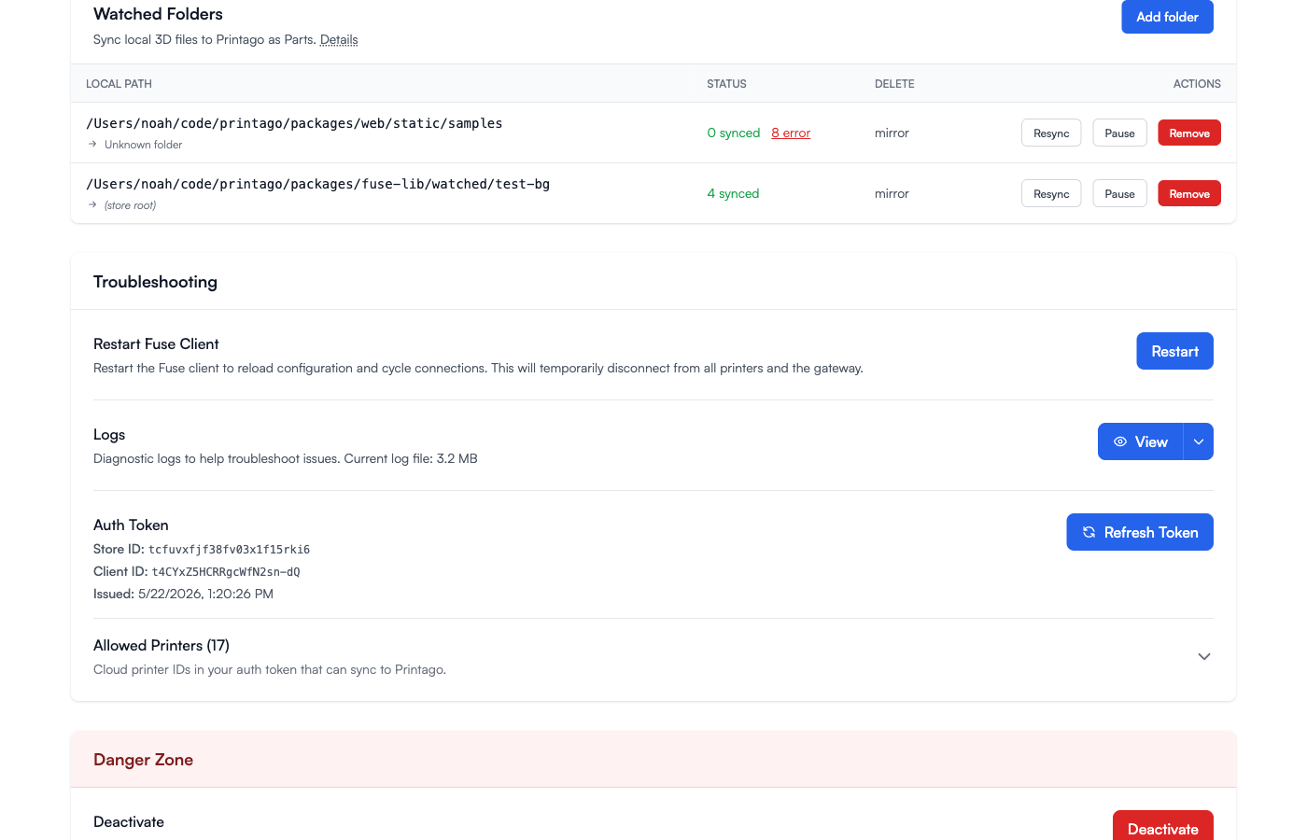Add a new watched folder
The width and height of the screenshot is (1307, 840).
1167,17
